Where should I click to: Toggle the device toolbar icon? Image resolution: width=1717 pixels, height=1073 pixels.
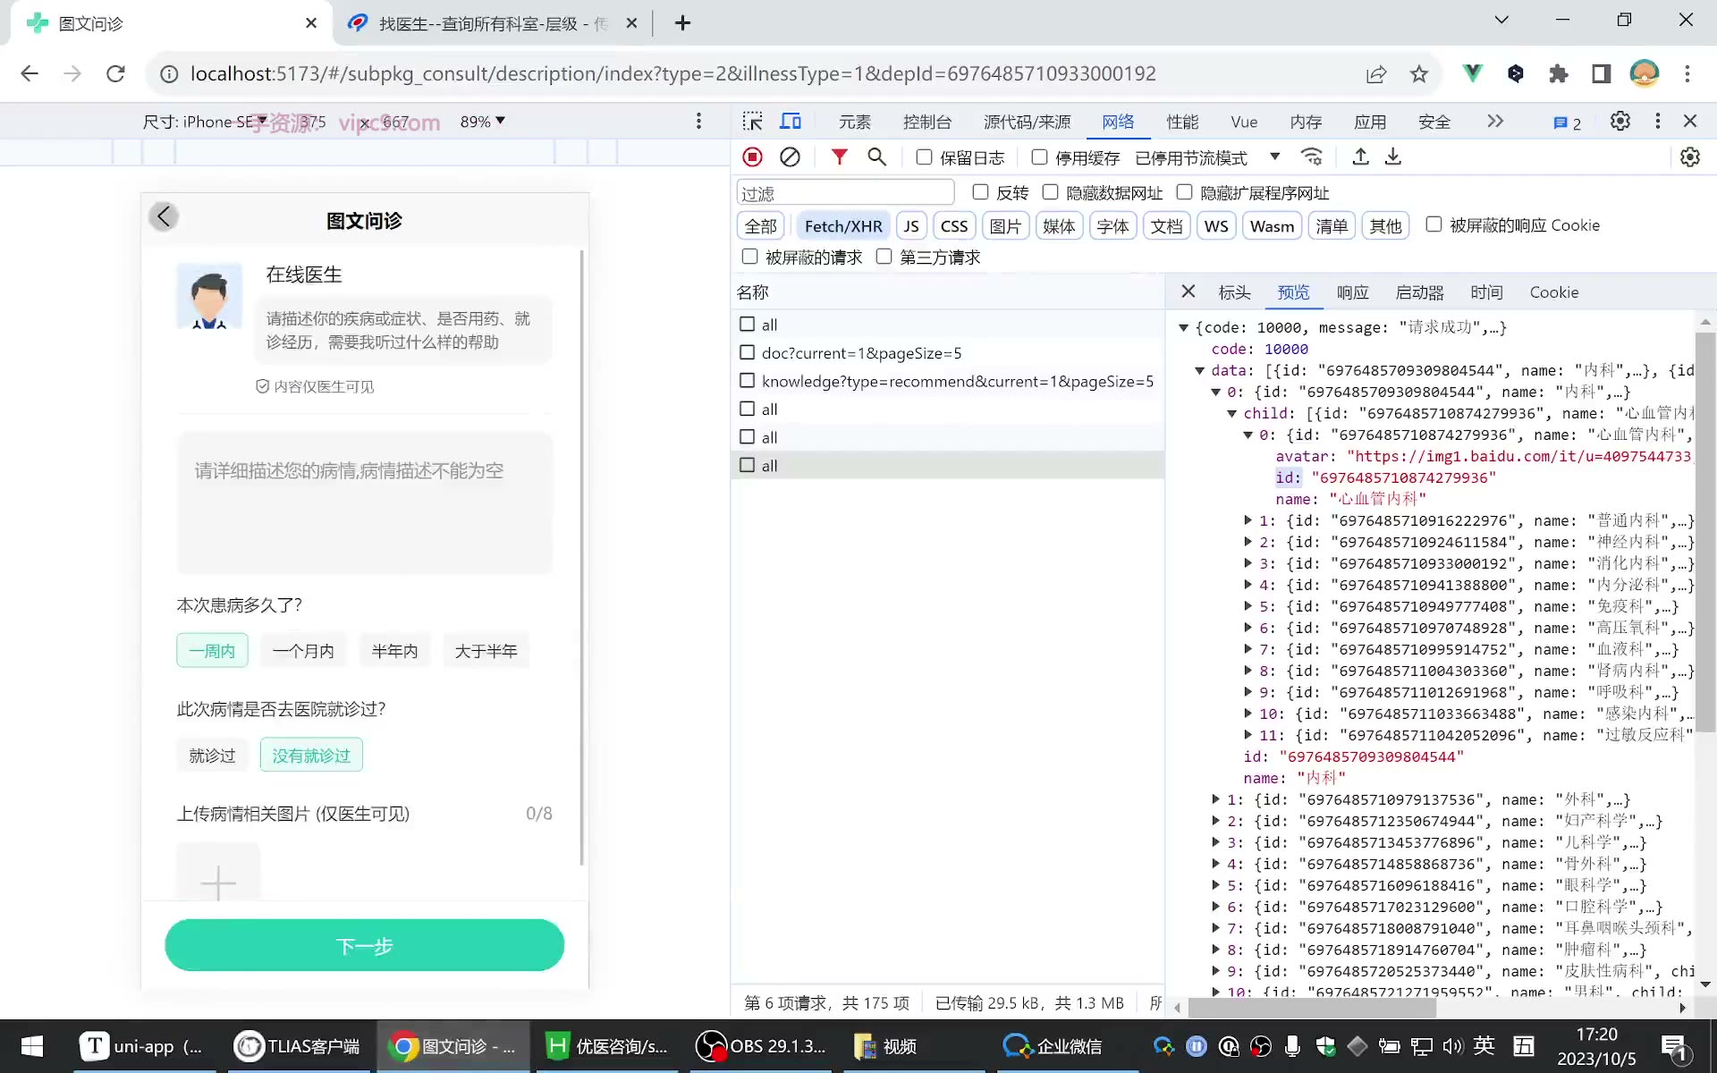tap(791, 122)
